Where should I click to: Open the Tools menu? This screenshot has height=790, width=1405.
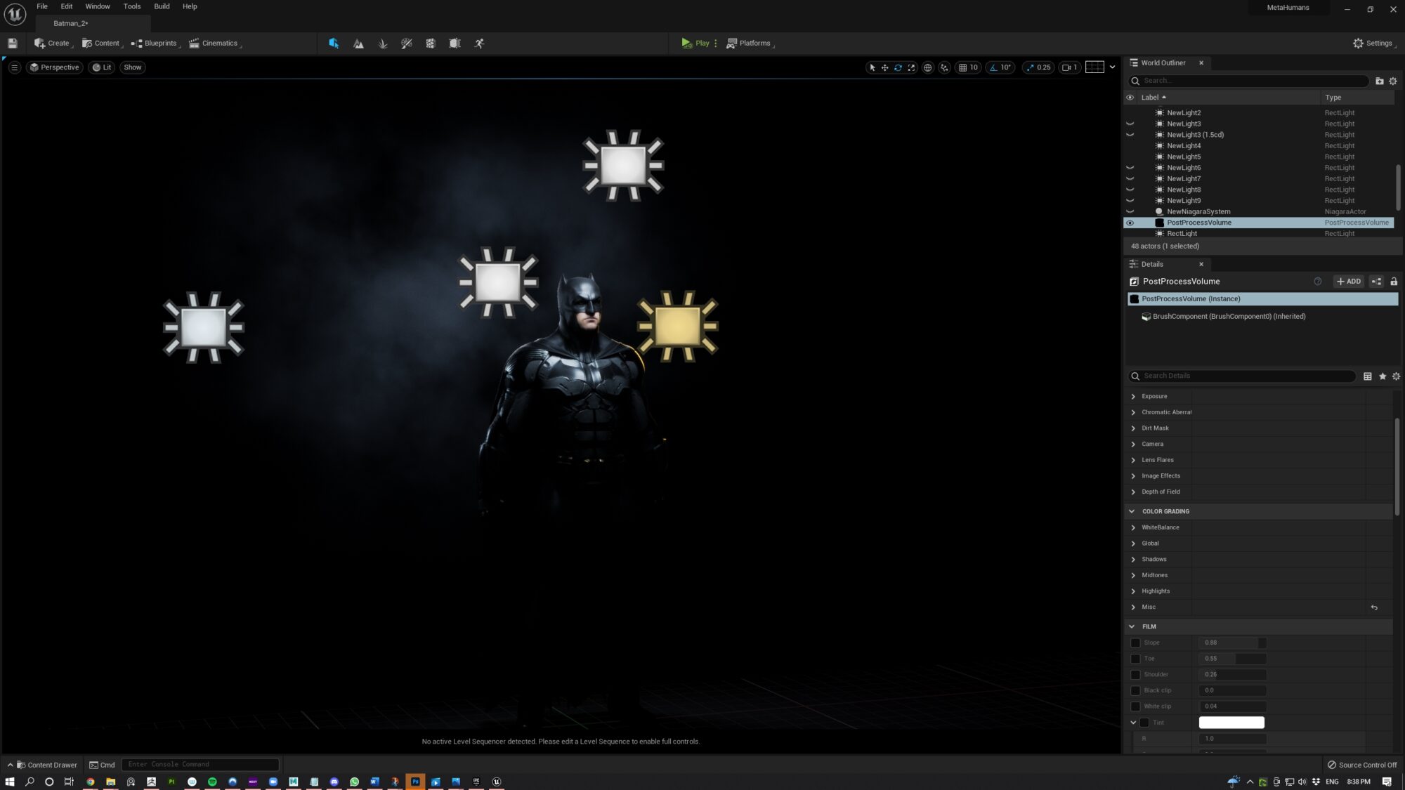click(x=132, y=6)
